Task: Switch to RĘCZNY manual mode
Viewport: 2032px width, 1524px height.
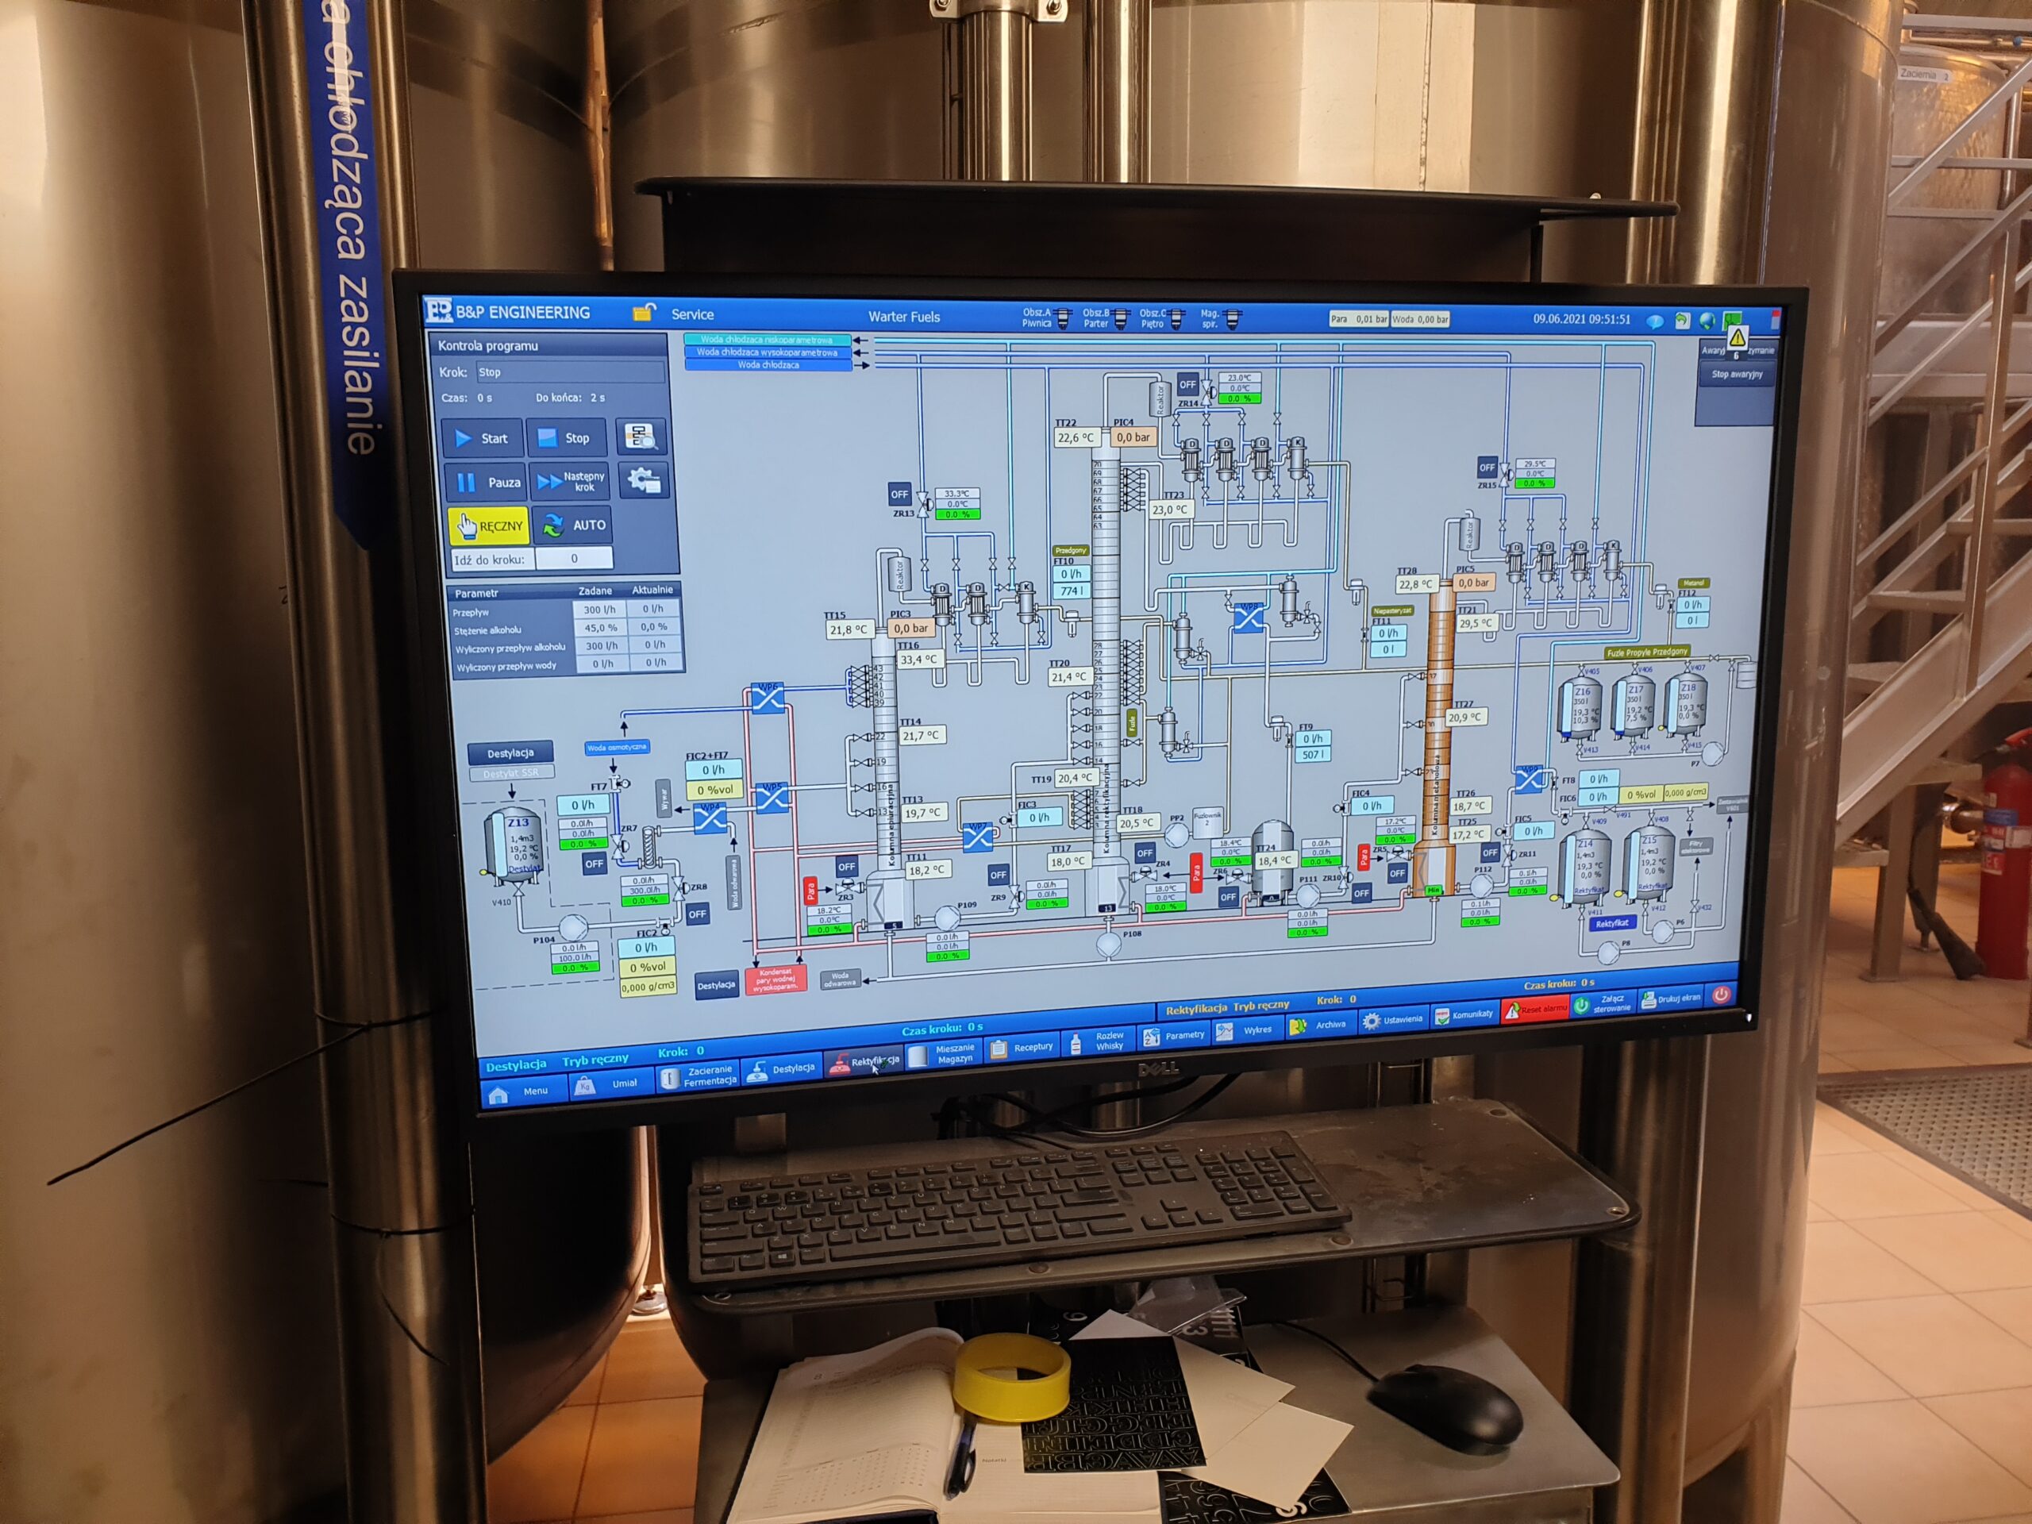Action: coord(490,525)
